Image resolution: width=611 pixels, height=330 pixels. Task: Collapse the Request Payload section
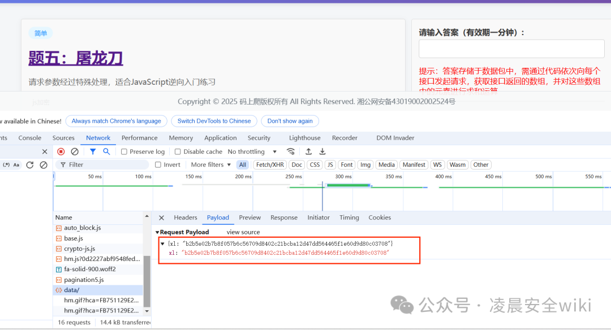157,232
